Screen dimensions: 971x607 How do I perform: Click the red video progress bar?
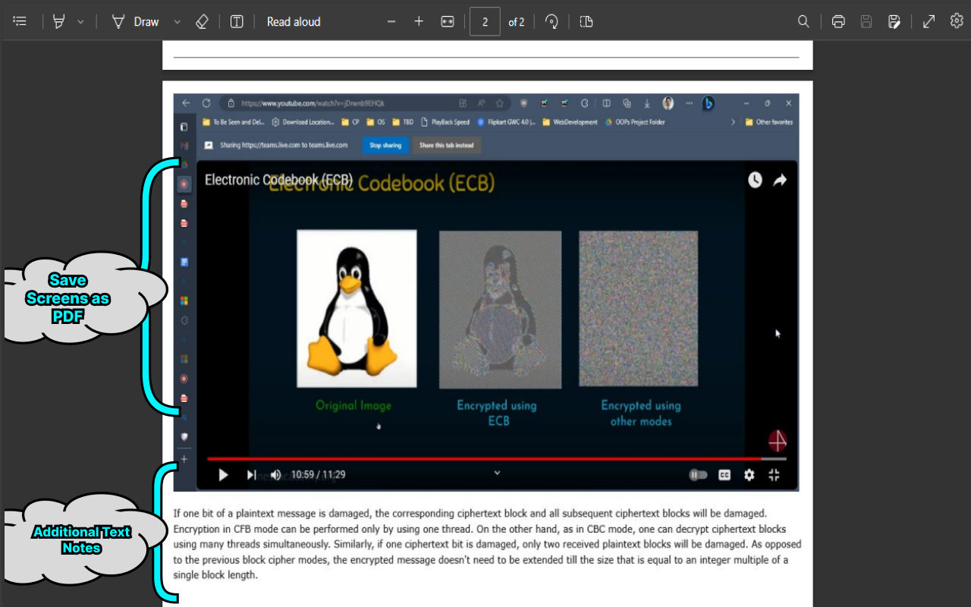tap(497, 458)
